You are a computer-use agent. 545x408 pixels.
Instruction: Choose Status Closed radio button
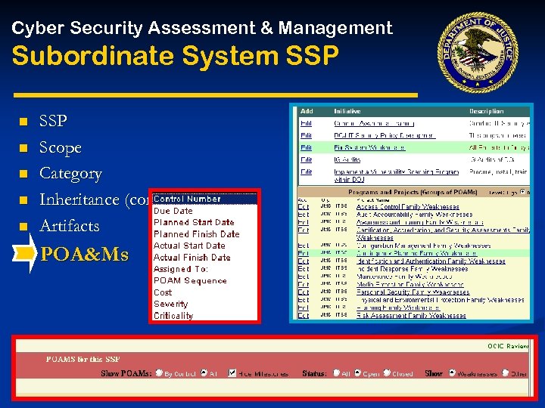point(387,373)
